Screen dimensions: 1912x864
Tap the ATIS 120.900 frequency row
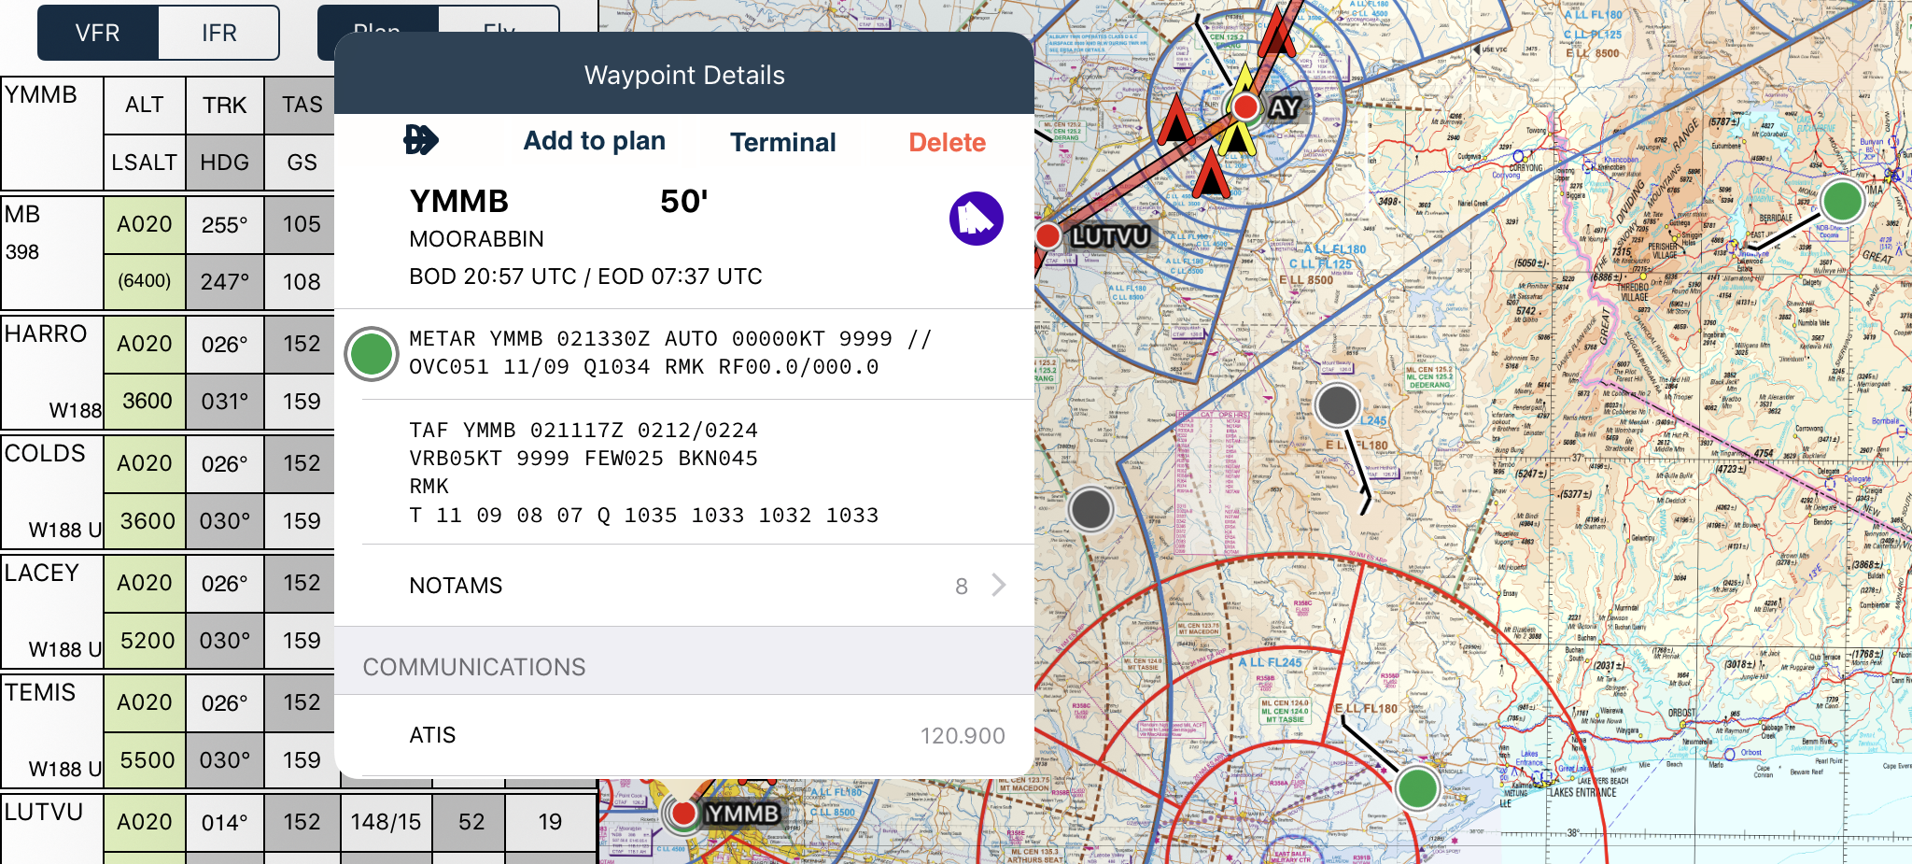click(x=684, y=735)
